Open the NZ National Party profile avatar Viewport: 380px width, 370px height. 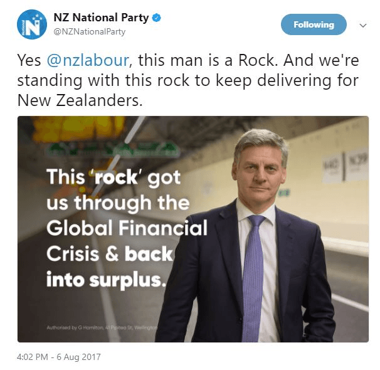click(x=32, y=24)
